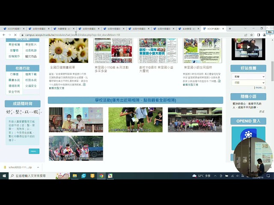Click the browser forward arrow

pyautogui.click(x=9, y=35)
